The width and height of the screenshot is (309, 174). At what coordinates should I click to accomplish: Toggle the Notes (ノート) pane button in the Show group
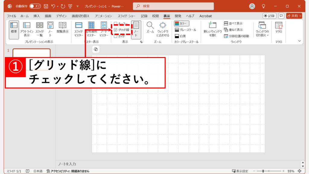tap(136, 30)
